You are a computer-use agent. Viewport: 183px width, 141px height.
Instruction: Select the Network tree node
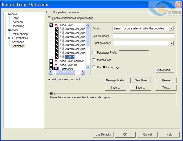pyautogui.click(x=13, y=30)
